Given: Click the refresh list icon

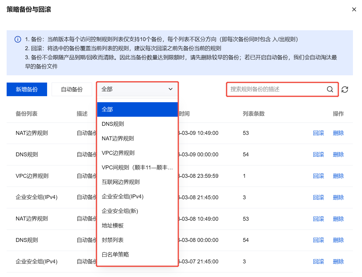Looking at the screenshot, I should [x=345, y=90].
